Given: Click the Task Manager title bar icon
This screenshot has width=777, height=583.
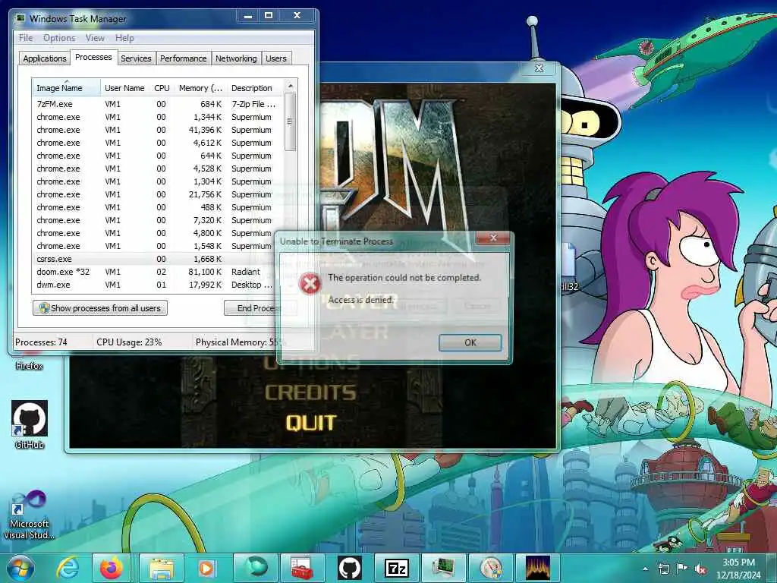Looking at the screenshot, I should [20, 19].
